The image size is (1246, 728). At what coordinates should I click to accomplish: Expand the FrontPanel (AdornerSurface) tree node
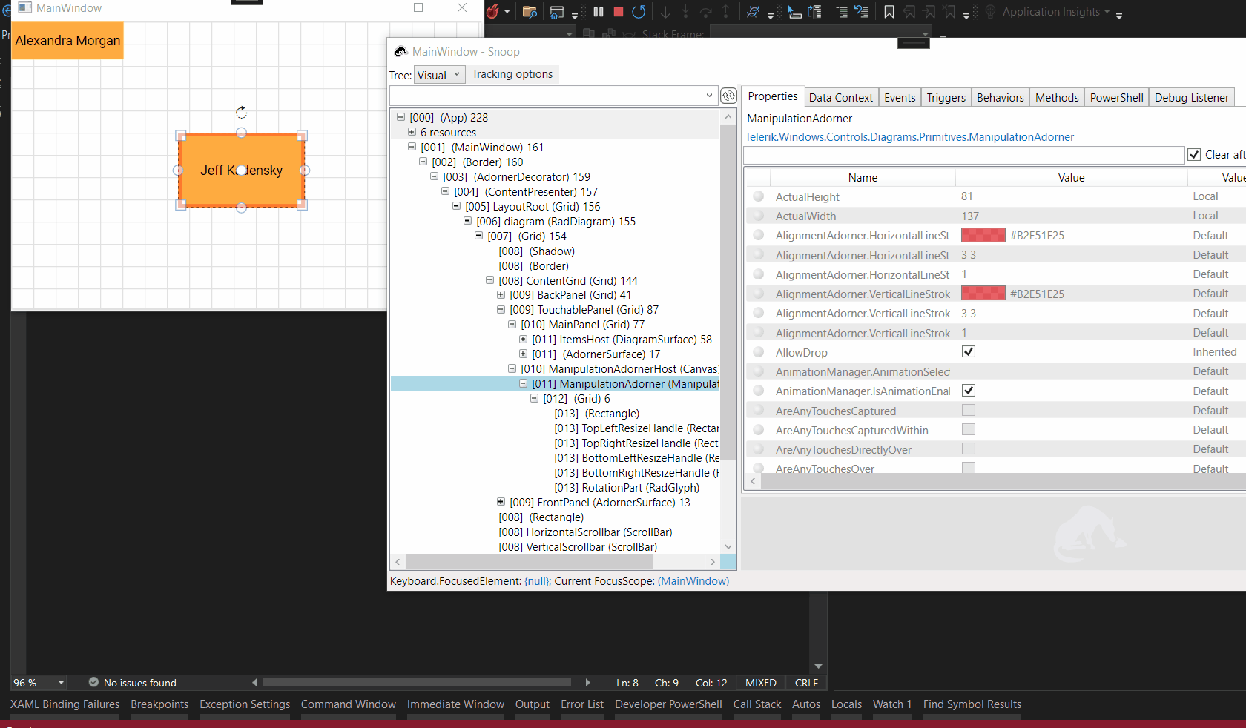[x=501, y=503]
